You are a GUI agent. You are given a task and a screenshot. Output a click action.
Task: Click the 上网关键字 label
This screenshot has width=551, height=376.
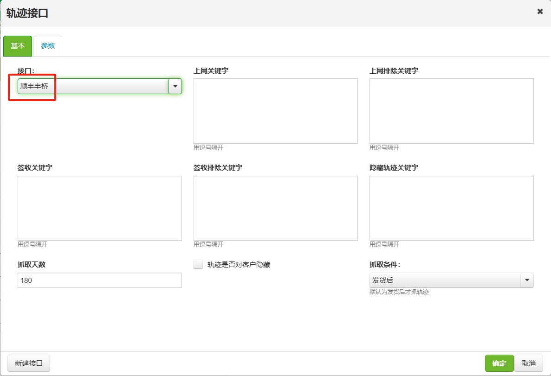coord(211,71)
